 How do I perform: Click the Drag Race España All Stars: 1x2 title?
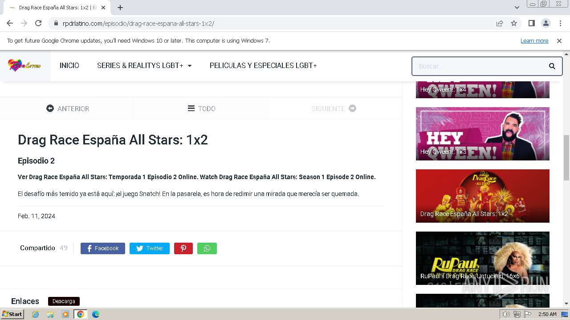tap(113, 140)
